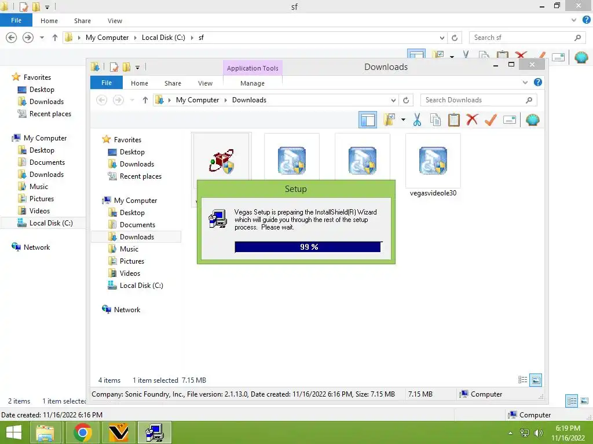This screenshot has width=593, height=444.
Task: Click the folder options icon in Downloads toolbar
Action: click(x=389, y=120)
